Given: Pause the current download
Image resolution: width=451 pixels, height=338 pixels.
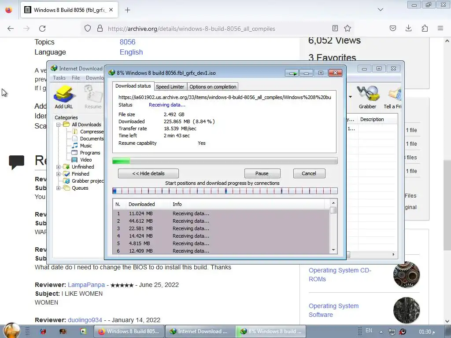Looking at the screenshot, I should point(262,173).
